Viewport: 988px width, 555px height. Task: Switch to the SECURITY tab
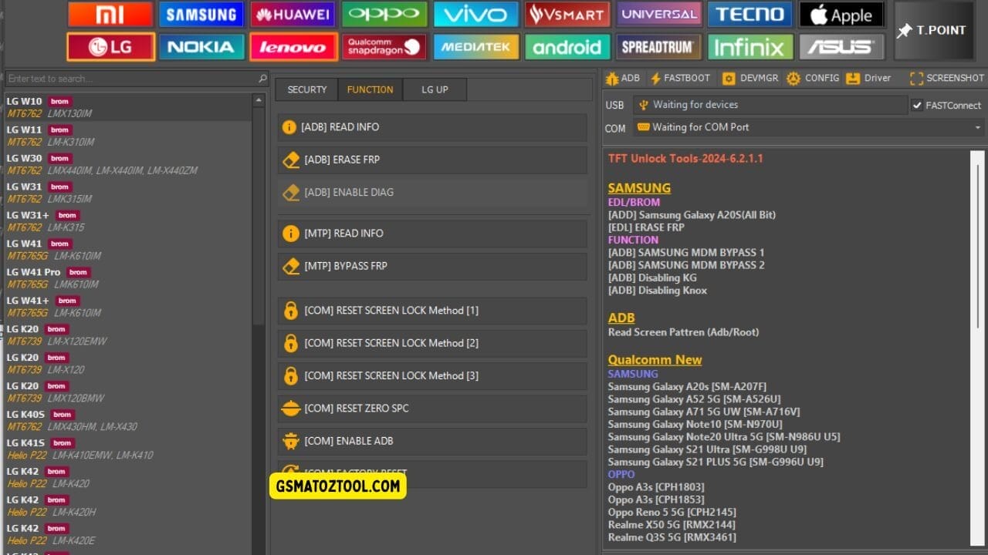pos(306,89)
